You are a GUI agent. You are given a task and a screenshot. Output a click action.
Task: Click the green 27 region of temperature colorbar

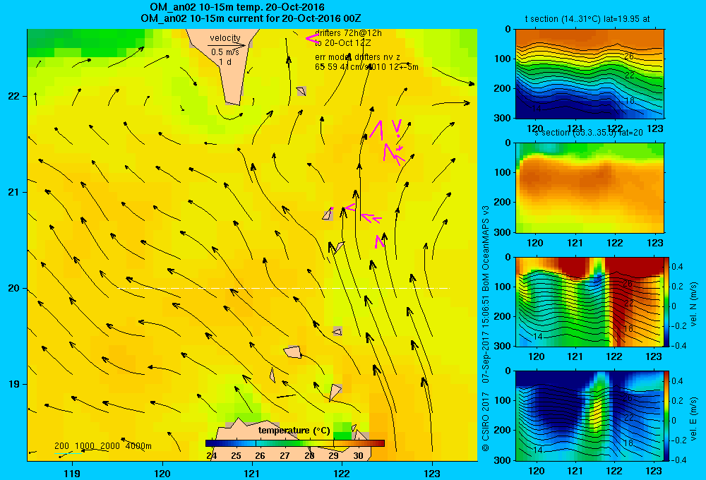[285, 443]
